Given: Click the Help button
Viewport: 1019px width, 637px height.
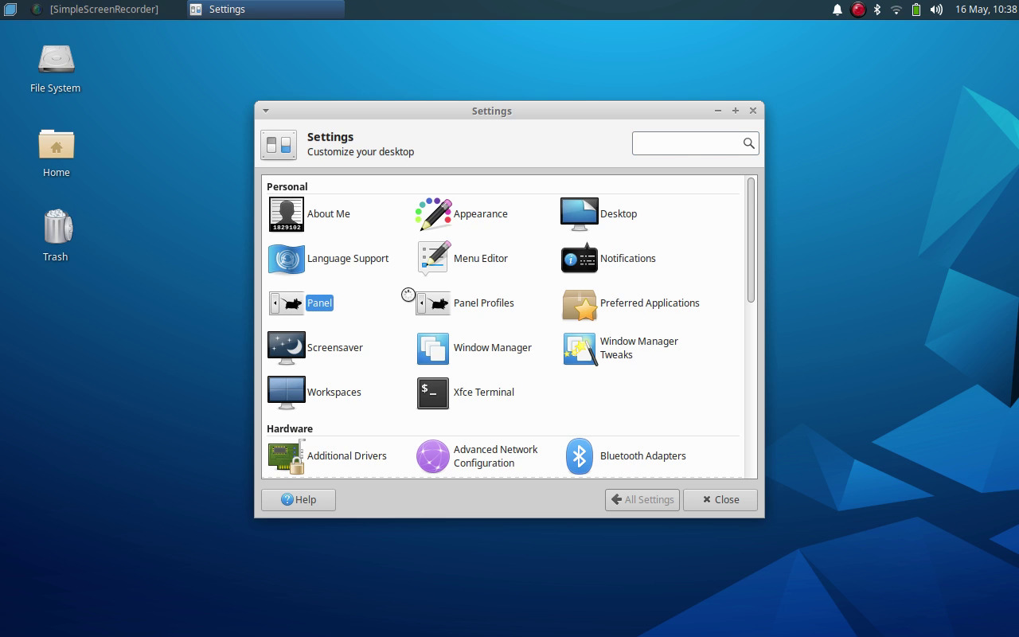Looking at the screenshot, I should click(x=299, y=500).
